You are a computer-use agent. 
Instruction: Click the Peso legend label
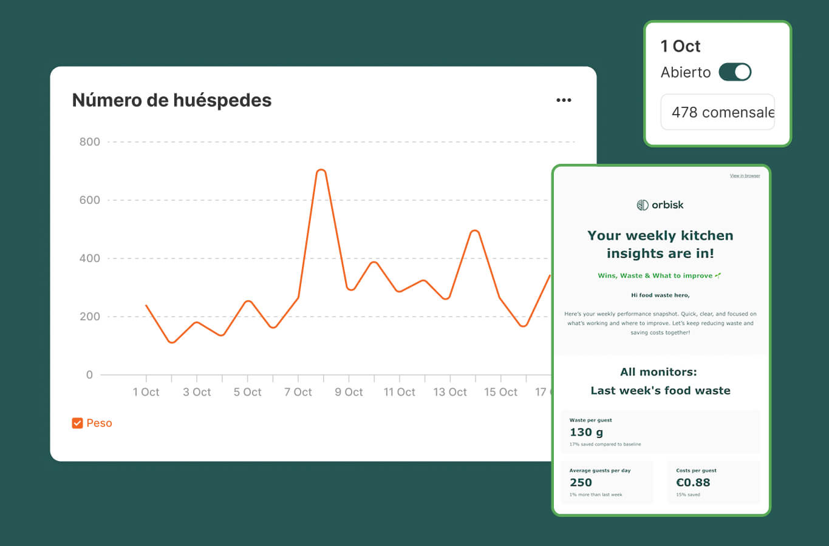99,423
